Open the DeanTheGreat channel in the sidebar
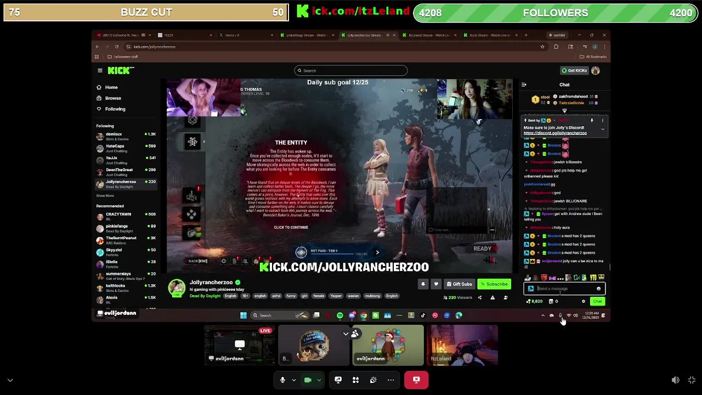Viewport: 702px width, 395px height. 126,172
